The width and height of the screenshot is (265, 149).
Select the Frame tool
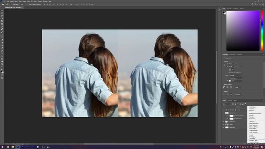pos(2,24)
